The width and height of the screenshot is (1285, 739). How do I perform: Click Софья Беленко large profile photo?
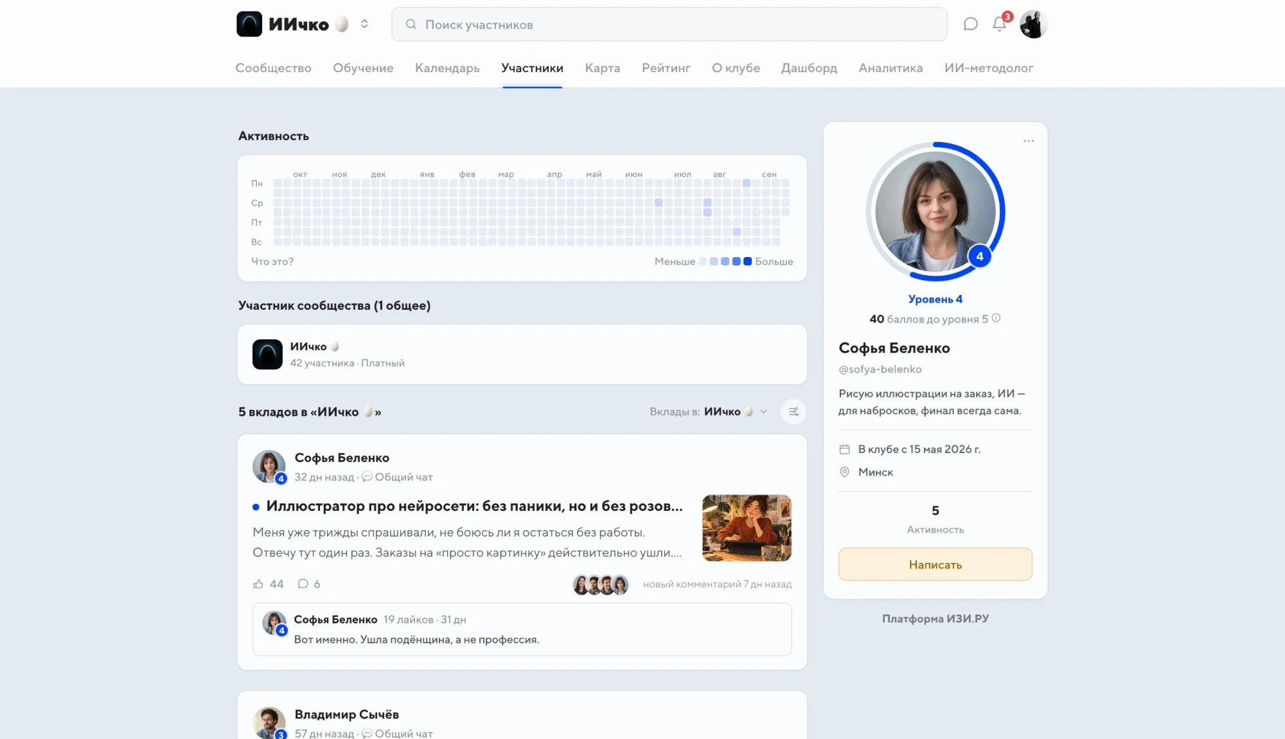(935, 211)
